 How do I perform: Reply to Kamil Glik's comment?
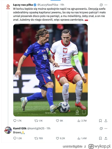coord(15,138)
